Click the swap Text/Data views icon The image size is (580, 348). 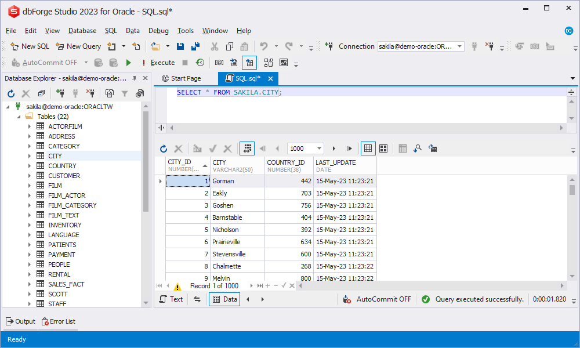197,299
